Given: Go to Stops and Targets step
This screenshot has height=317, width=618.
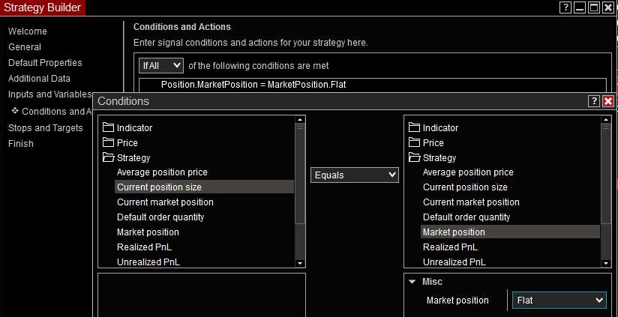Looking at the screenshot, I should pos(45,127).
